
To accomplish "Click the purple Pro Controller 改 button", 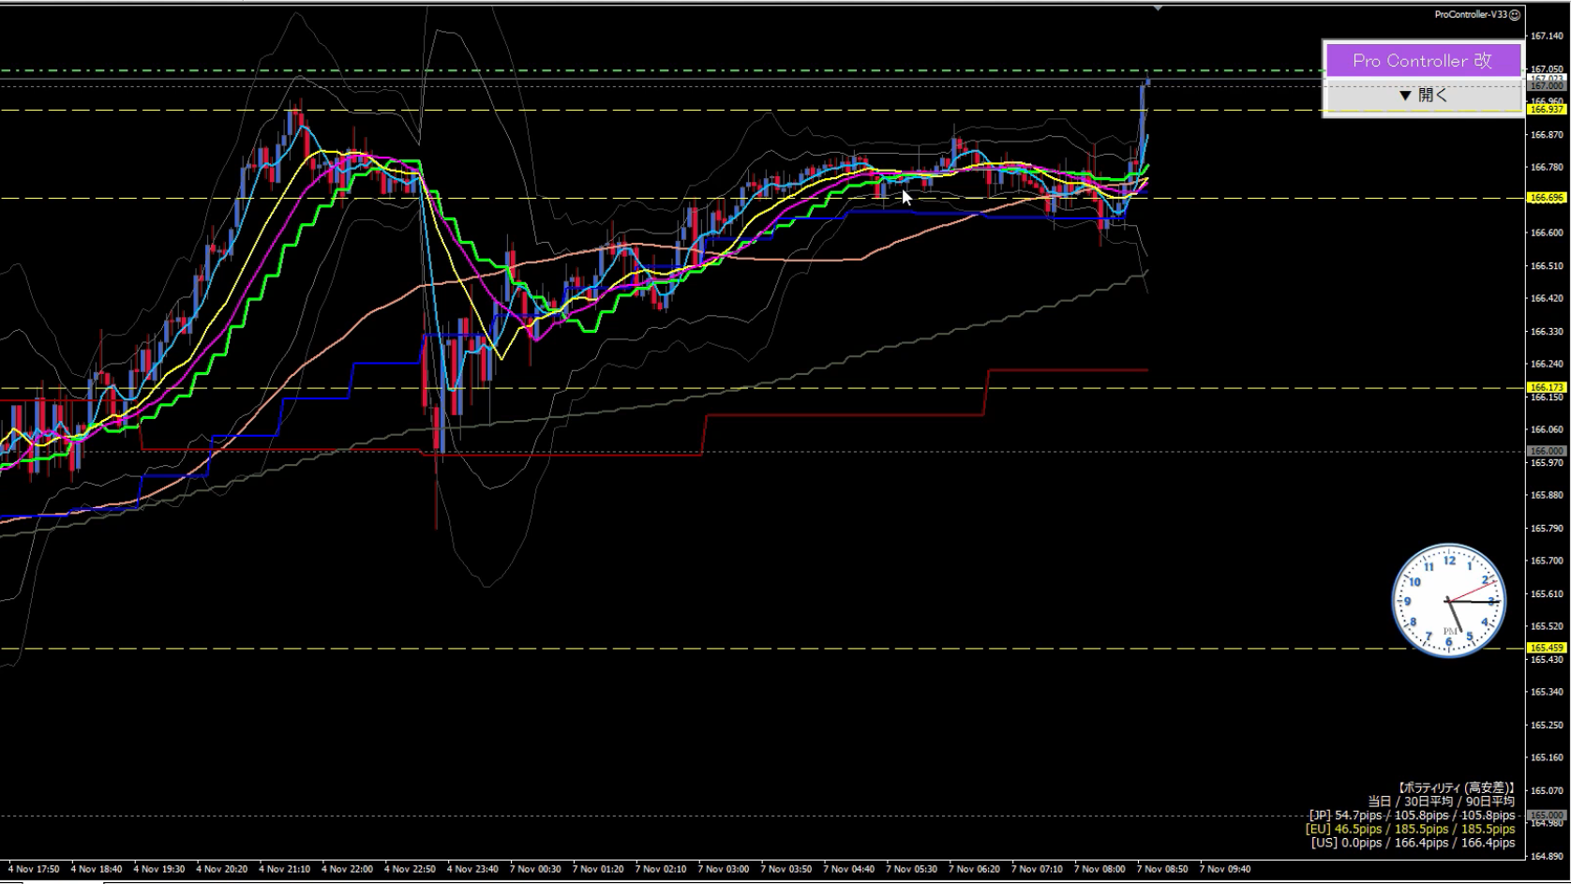I will coord(1422,61).
